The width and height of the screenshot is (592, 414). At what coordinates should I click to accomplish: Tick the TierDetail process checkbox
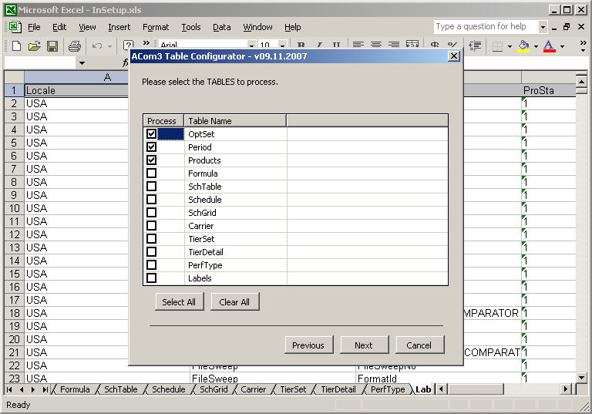click(x=151, y=251)
